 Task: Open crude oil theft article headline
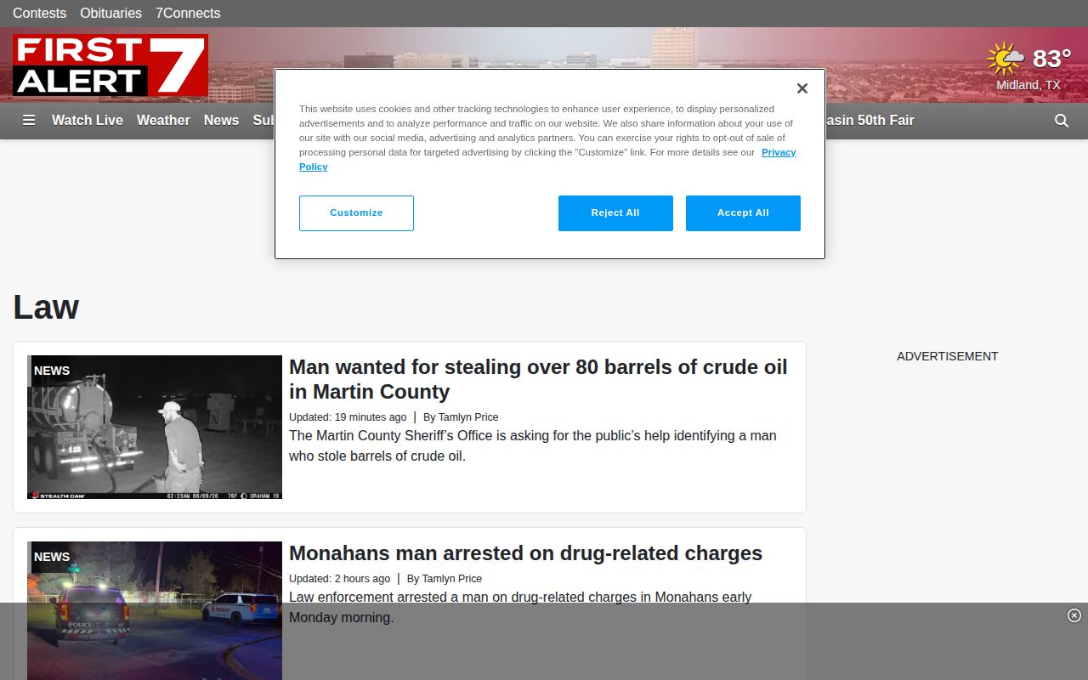coord(538,379)
